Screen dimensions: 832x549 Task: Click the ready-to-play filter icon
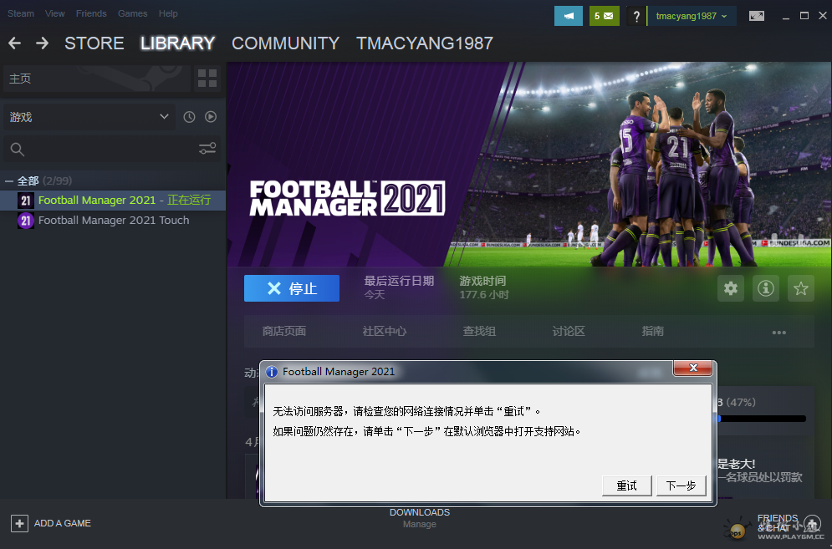[211, 117]
